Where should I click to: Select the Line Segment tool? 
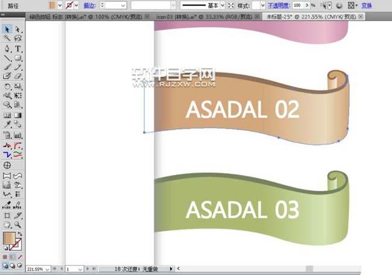tap(7, 58)
